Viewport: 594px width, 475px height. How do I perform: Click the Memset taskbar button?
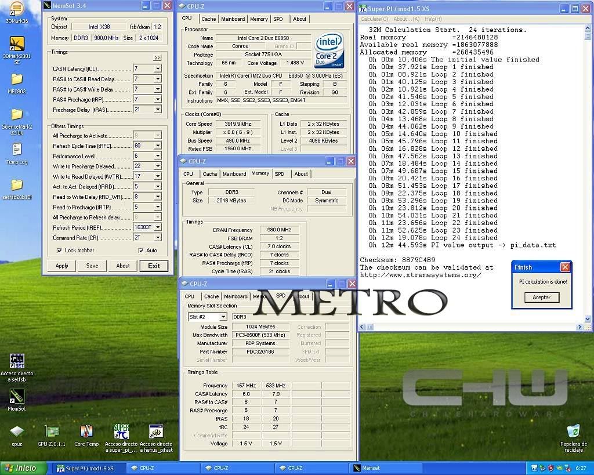pyautogui.click(x=377, y=468)
